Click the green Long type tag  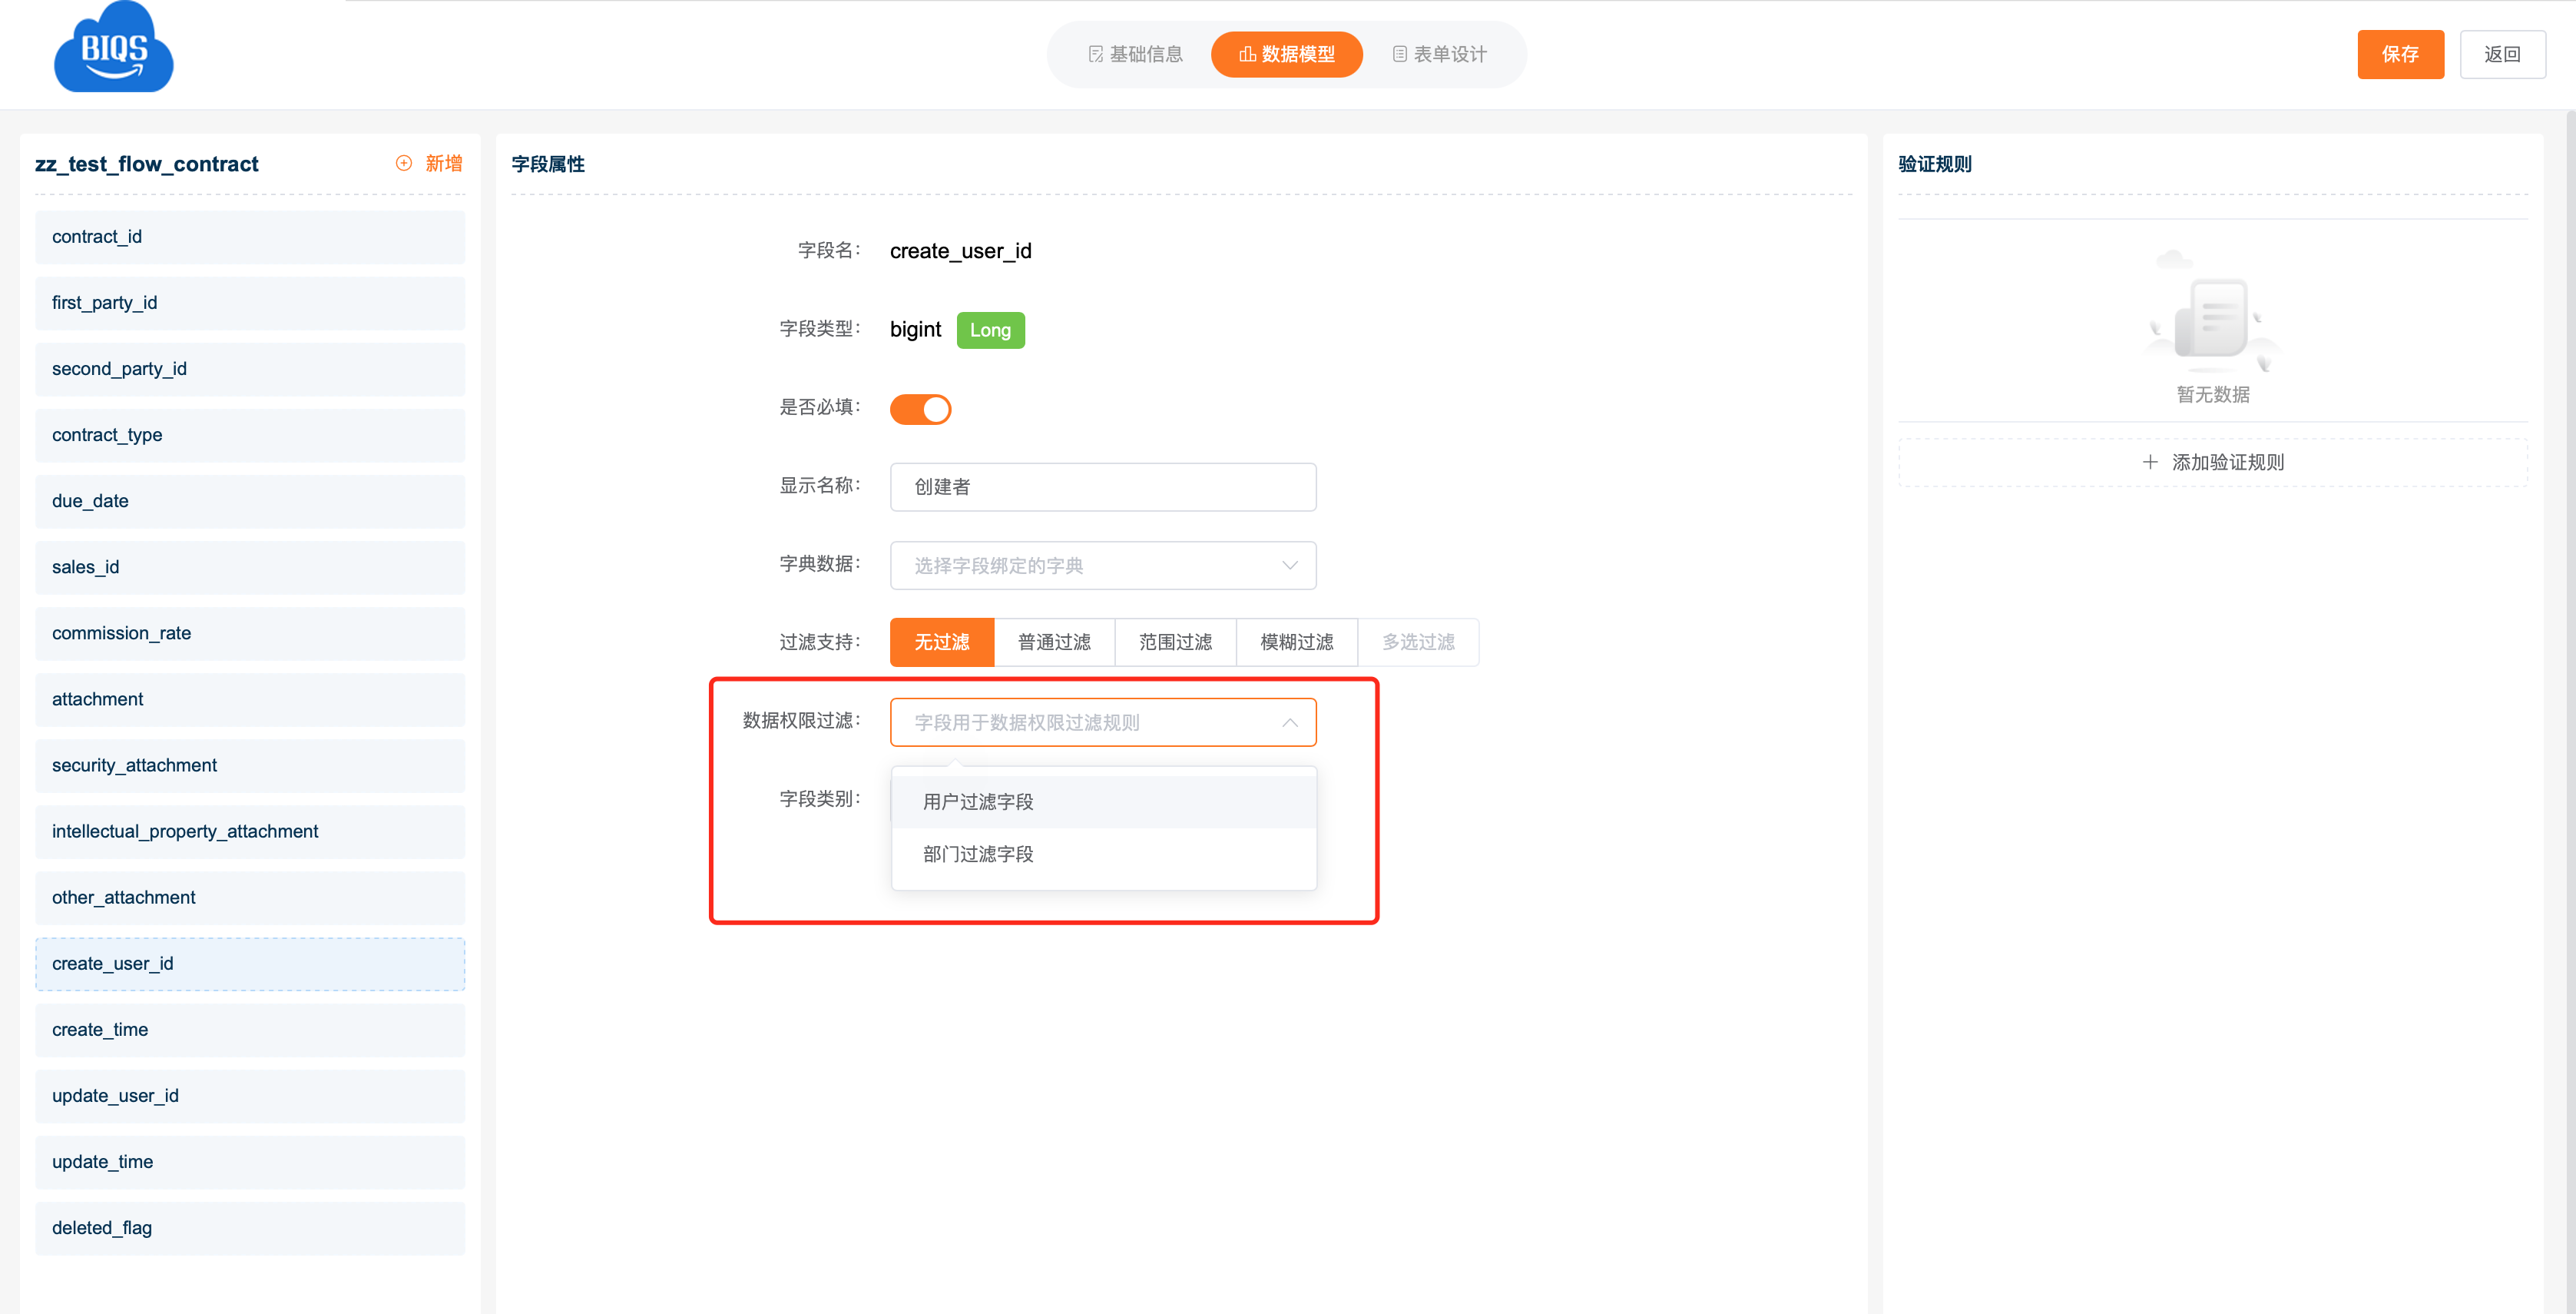point(990,329)
